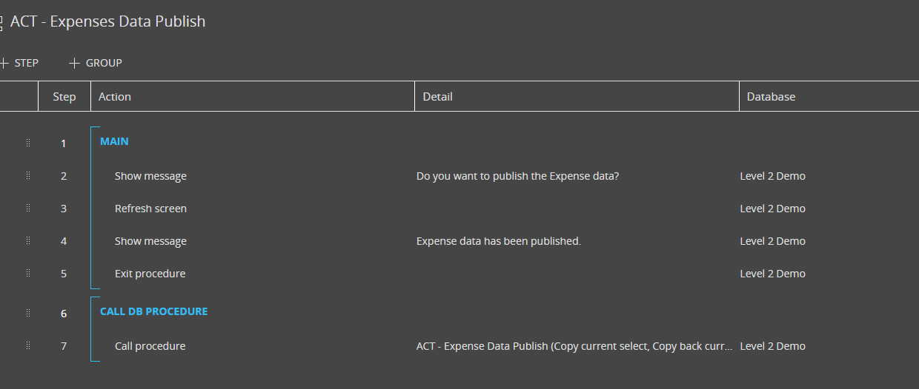Screen dimensions: 919x389
Task: Click the drag handle for step 7
Action: point(28,345)
